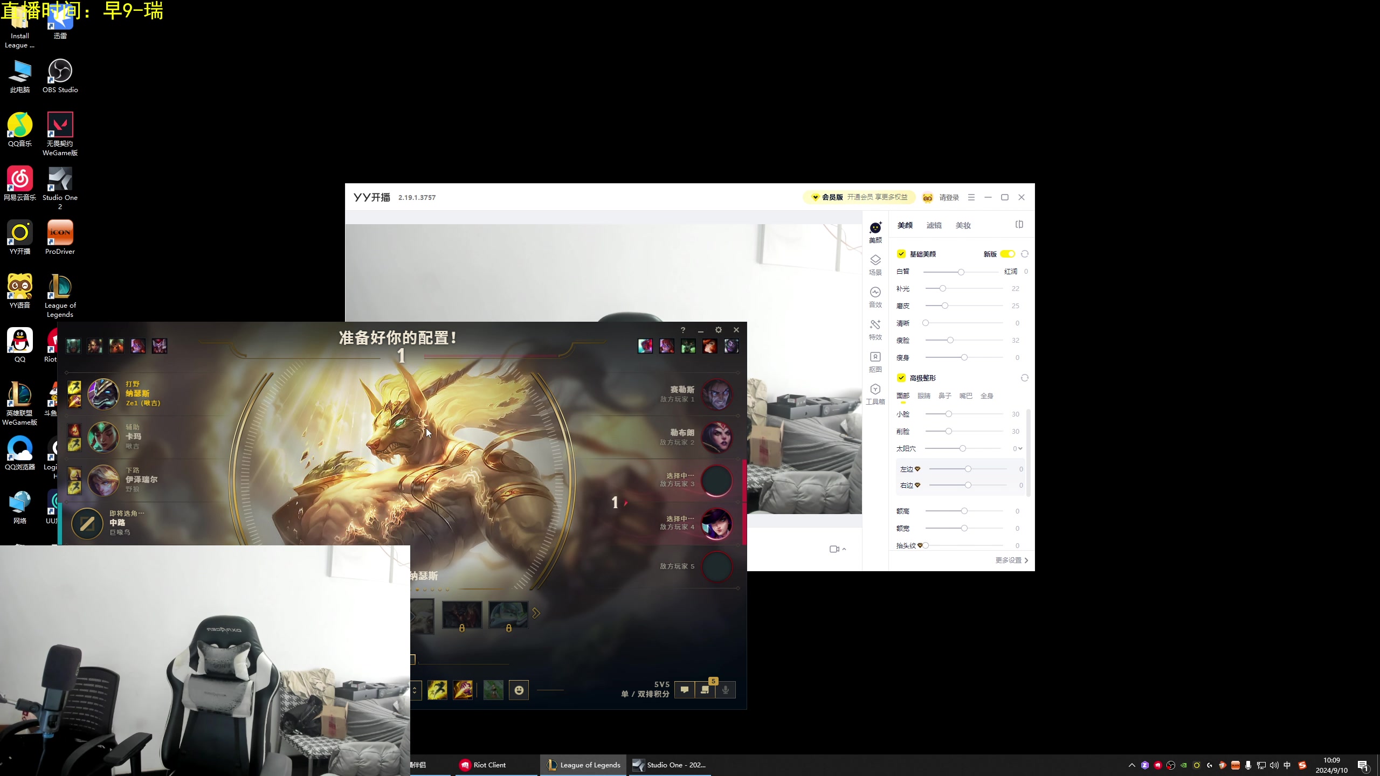
Task: Open the 抠图 cutout panel
Action: click(875, 362)
